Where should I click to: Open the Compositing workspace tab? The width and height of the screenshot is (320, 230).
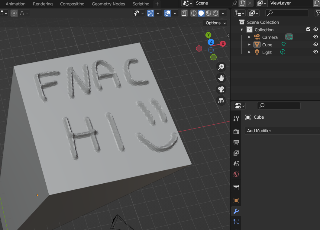coord(72,4)
